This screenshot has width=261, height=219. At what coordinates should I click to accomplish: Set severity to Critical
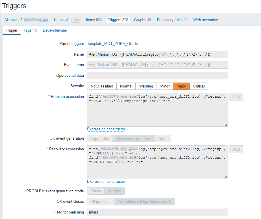199,86
